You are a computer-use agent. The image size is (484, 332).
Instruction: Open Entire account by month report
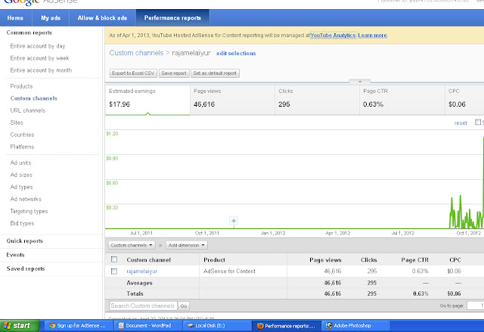41,70
